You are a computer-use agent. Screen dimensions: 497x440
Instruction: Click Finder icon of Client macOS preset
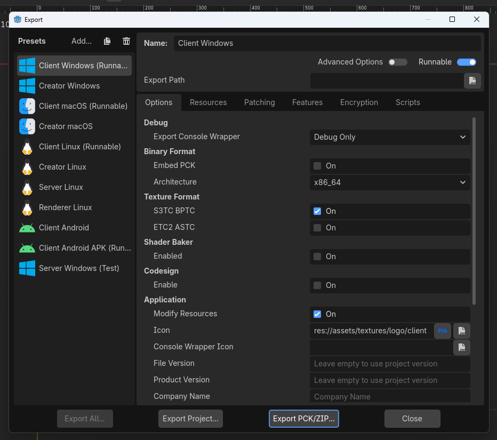pyautogui.click(x=27, y=106)
